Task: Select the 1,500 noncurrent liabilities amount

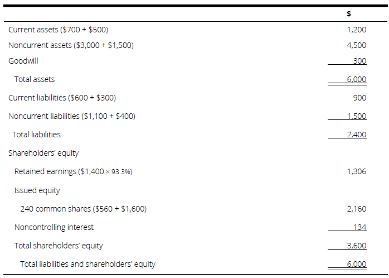Action: click(x=357, y=116)
